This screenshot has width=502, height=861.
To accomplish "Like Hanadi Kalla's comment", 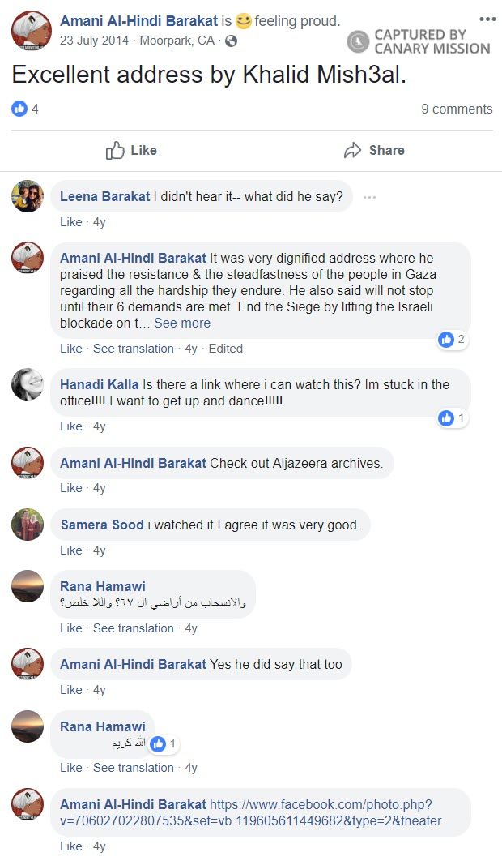I will click(x=70, y=426).
